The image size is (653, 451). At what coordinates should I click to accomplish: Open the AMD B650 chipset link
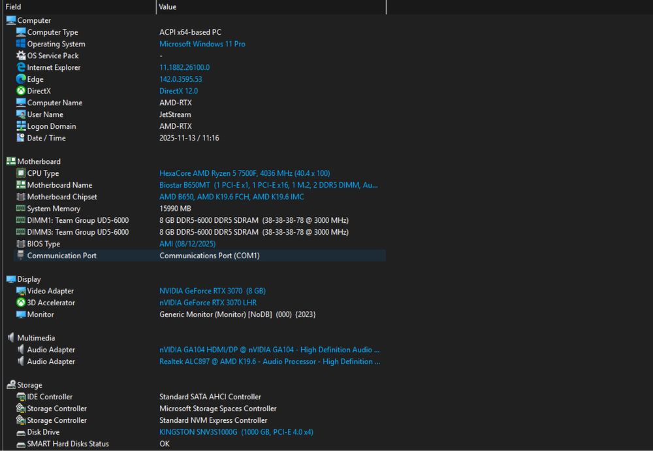[232, 197]
